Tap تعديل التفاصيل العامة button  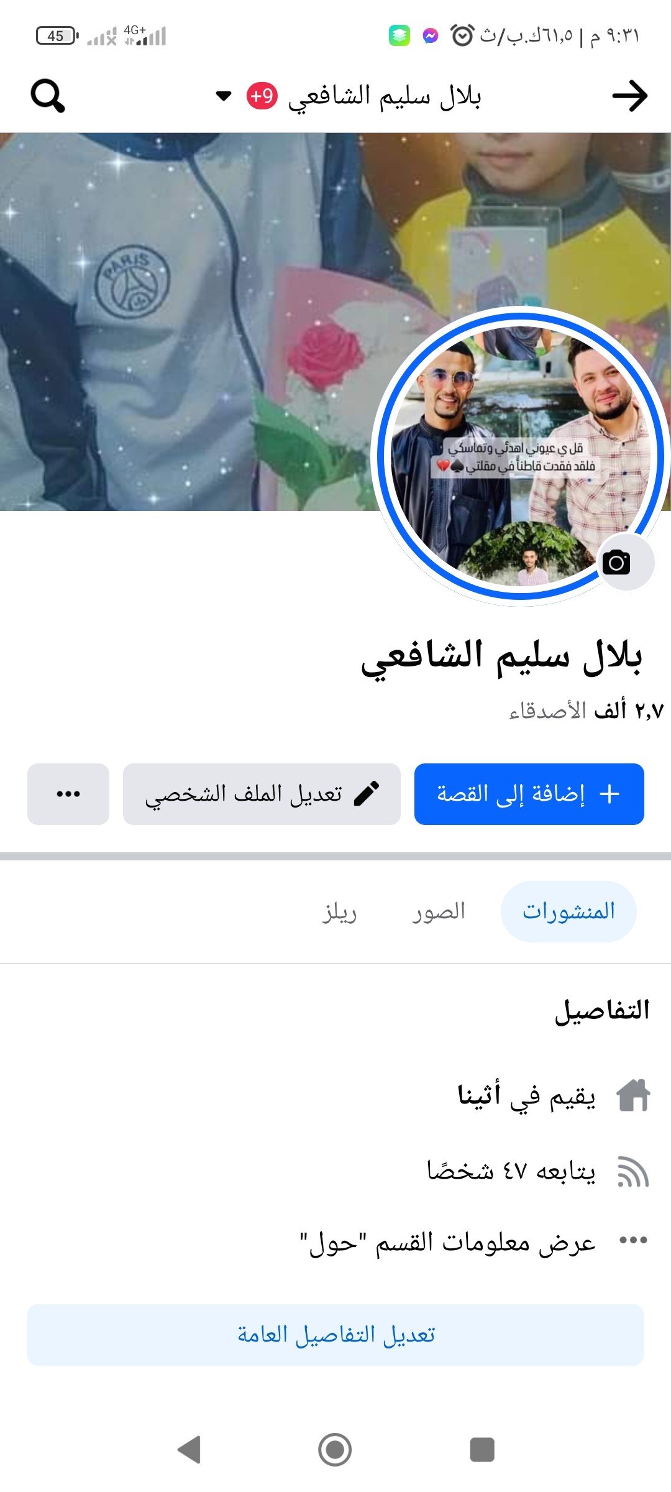[335, 1335]
